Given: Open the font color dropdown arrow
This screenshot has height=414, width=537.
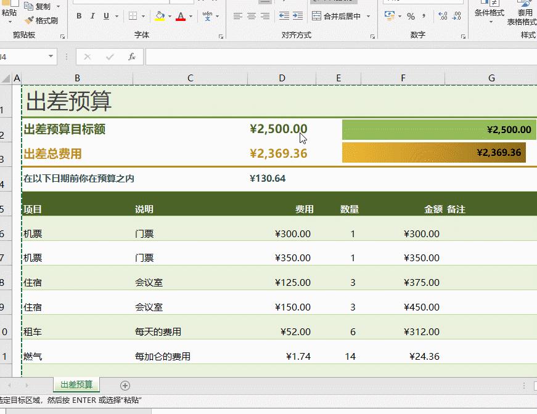Looking at the screenshot, I should tap(189, 17).
